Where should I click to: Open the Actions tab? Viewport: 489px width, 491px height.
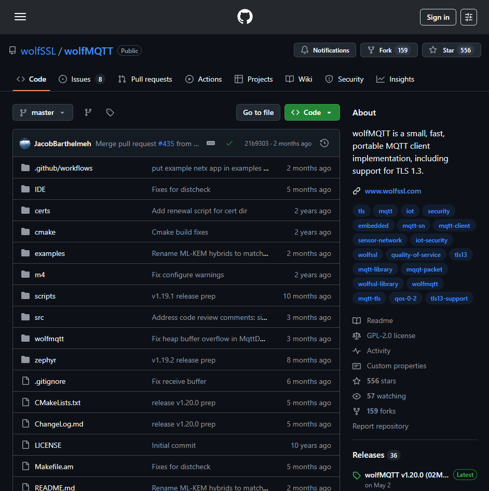point(203,79)
